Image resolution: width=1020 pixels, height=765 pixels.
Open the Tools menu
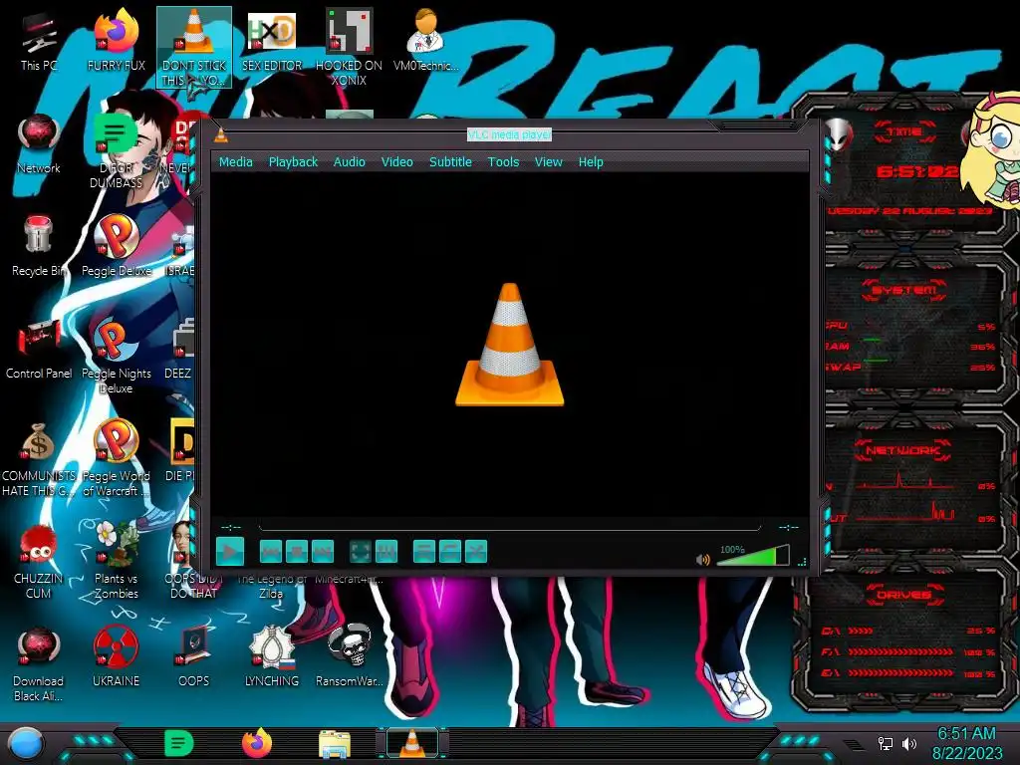click(503, 162)
